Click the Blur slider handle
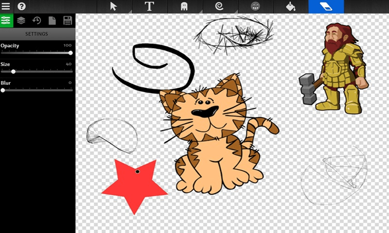Image resolution: width=389 pixels, height=233 pixels. (3, 90)
